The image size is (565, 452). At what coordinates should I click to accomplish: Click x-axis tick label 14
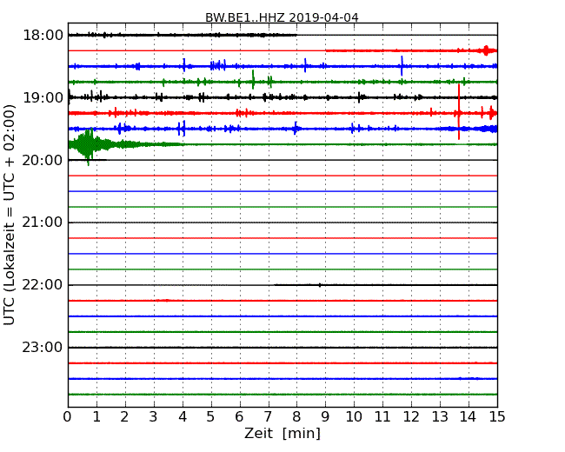(x=468, y=416)
